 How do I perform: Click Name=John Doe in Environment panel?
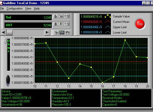[62, 95]
